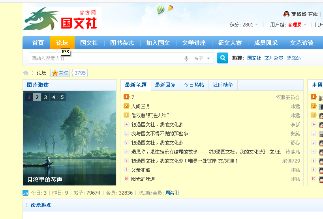Open the 文艺访谈 navigation item

tap(302, 43)
